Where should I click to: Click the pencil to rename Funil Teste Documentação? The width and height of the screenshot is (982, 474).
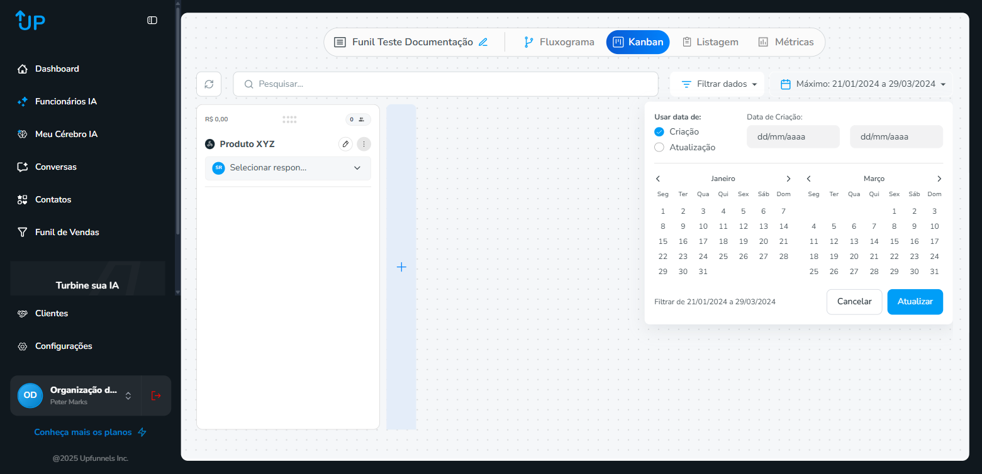click(x=483, y=41)
